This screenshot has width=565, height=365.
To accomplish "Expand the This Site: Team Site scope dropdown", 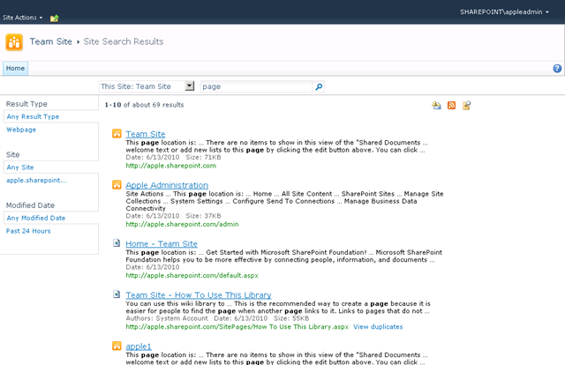I will click(190, 86).
